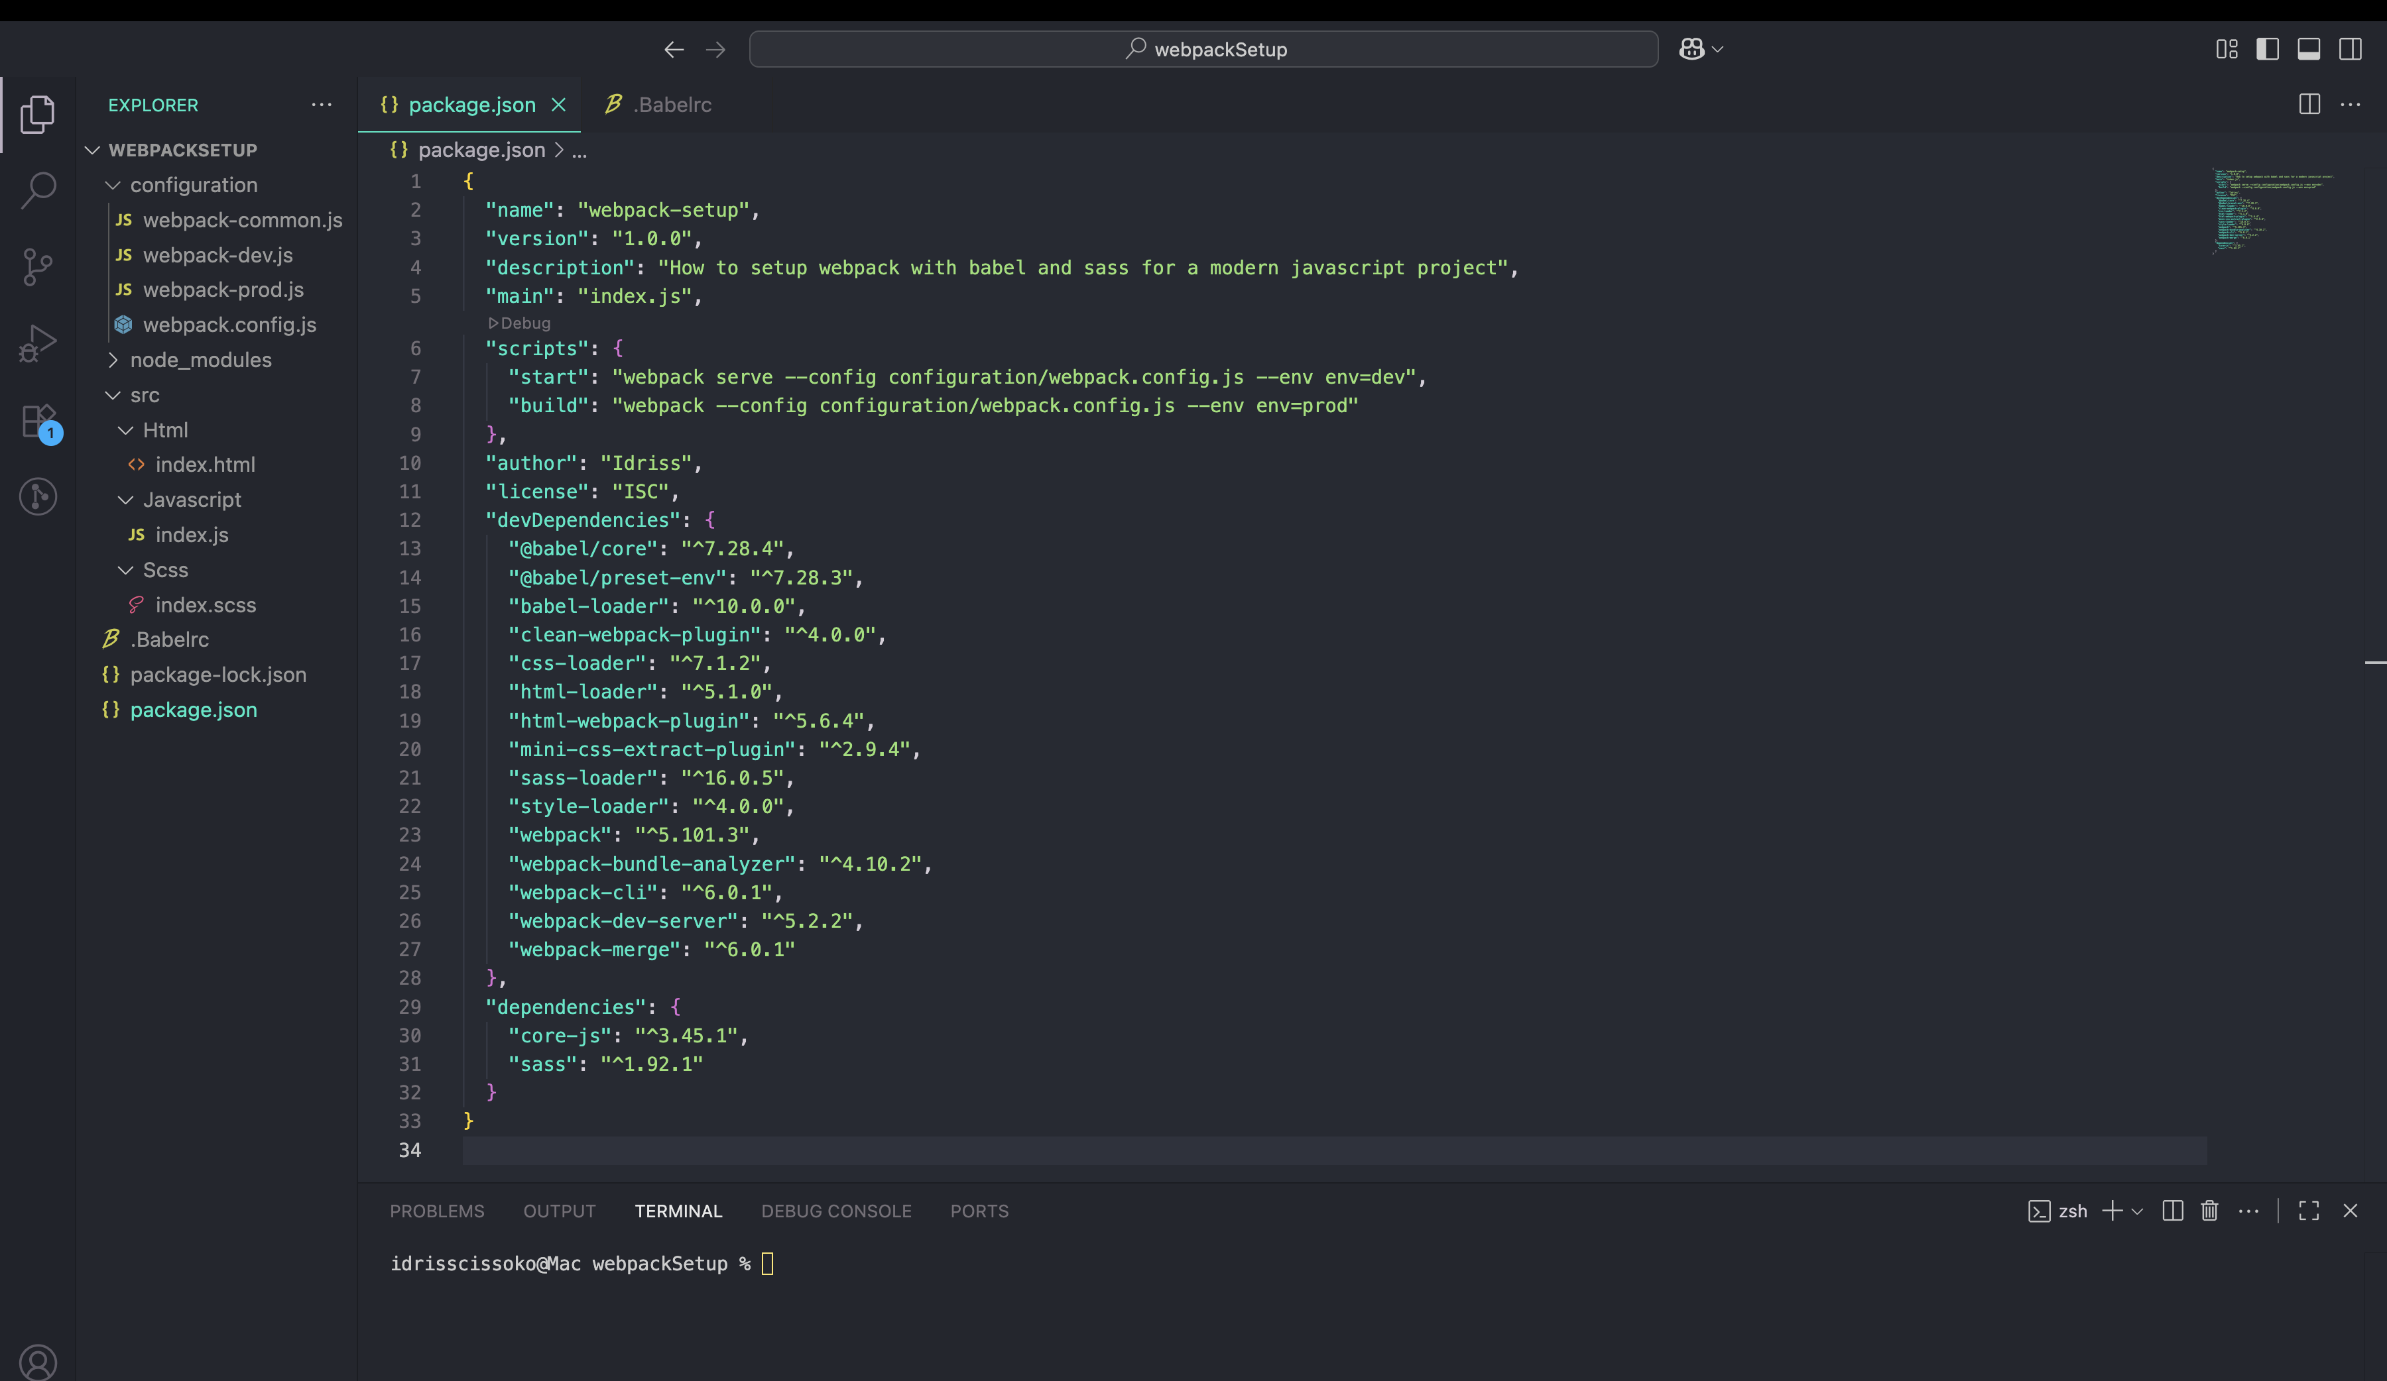Open the Search view in the activity bar

click(38, 190)
